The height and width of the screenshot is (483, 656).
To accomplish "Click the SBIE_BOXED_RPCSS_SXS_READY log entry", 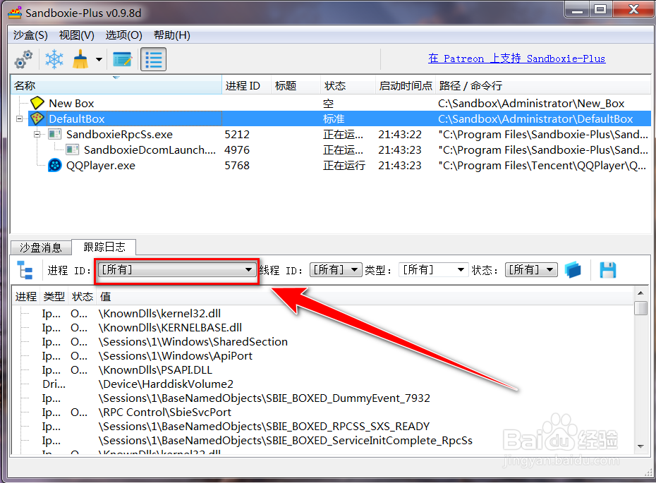I will pos(264,427).
